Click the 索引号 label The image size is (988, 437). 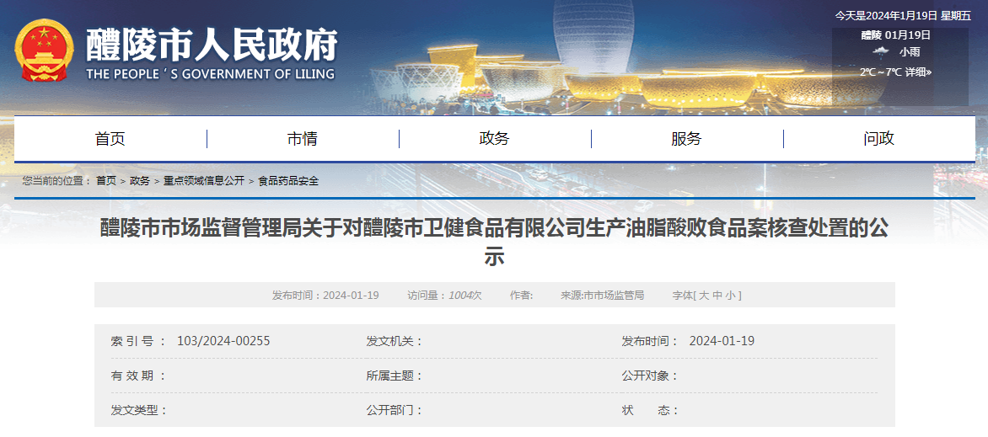[138, 341]
